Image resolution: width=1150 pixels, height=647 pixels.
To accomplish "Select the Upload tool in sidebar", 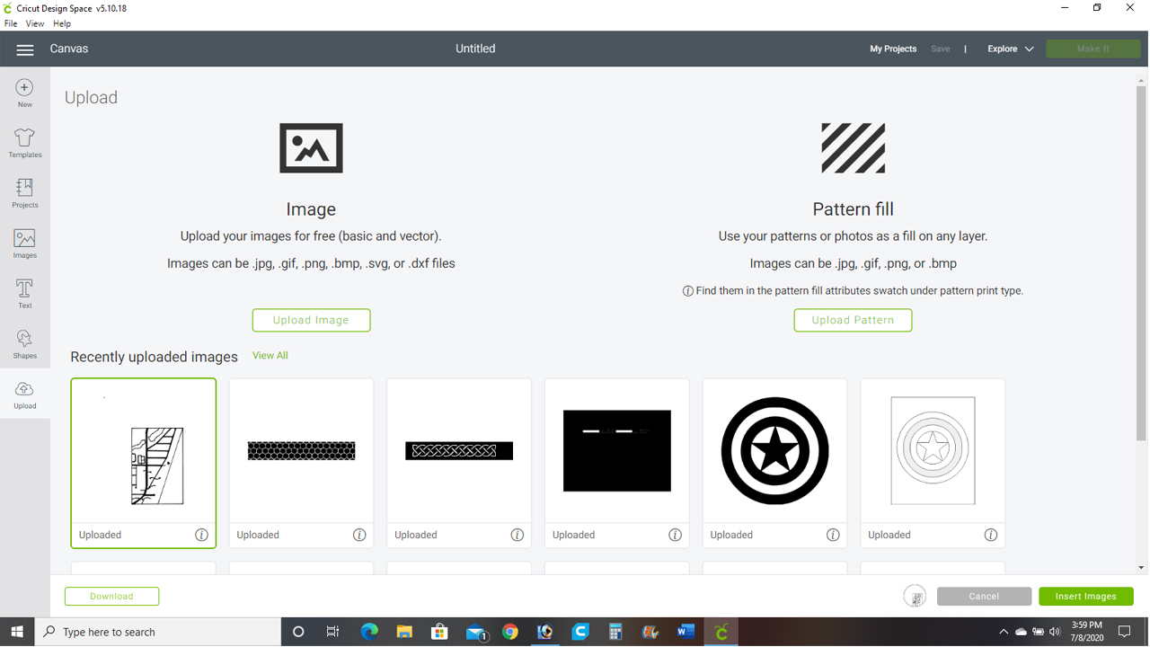I will 25,394.
